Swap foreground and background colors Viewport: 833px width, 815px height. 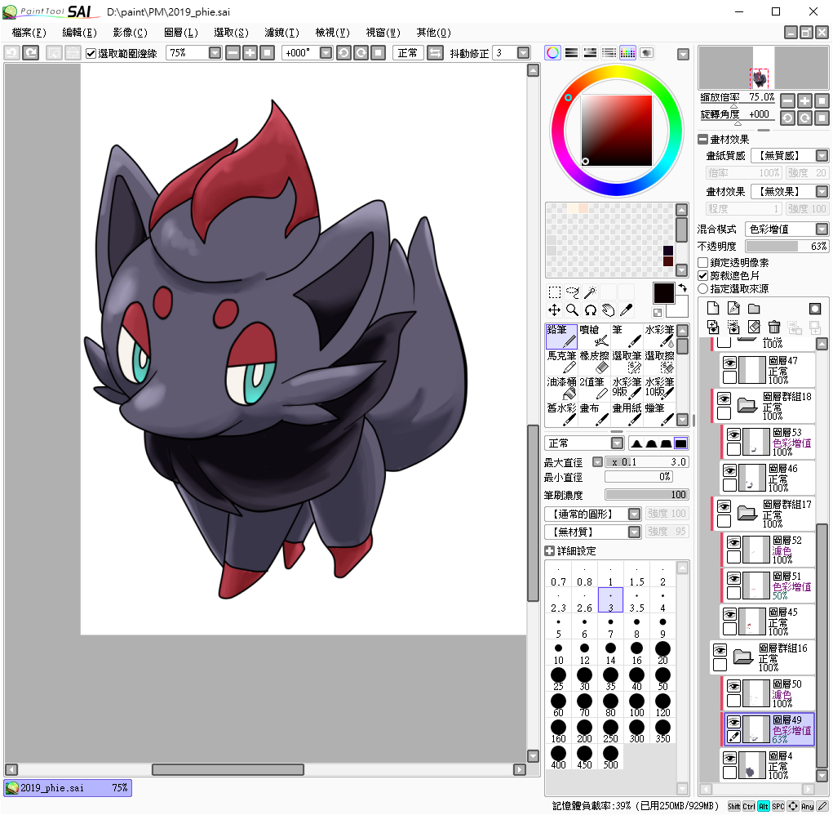[x=683, y=287]
